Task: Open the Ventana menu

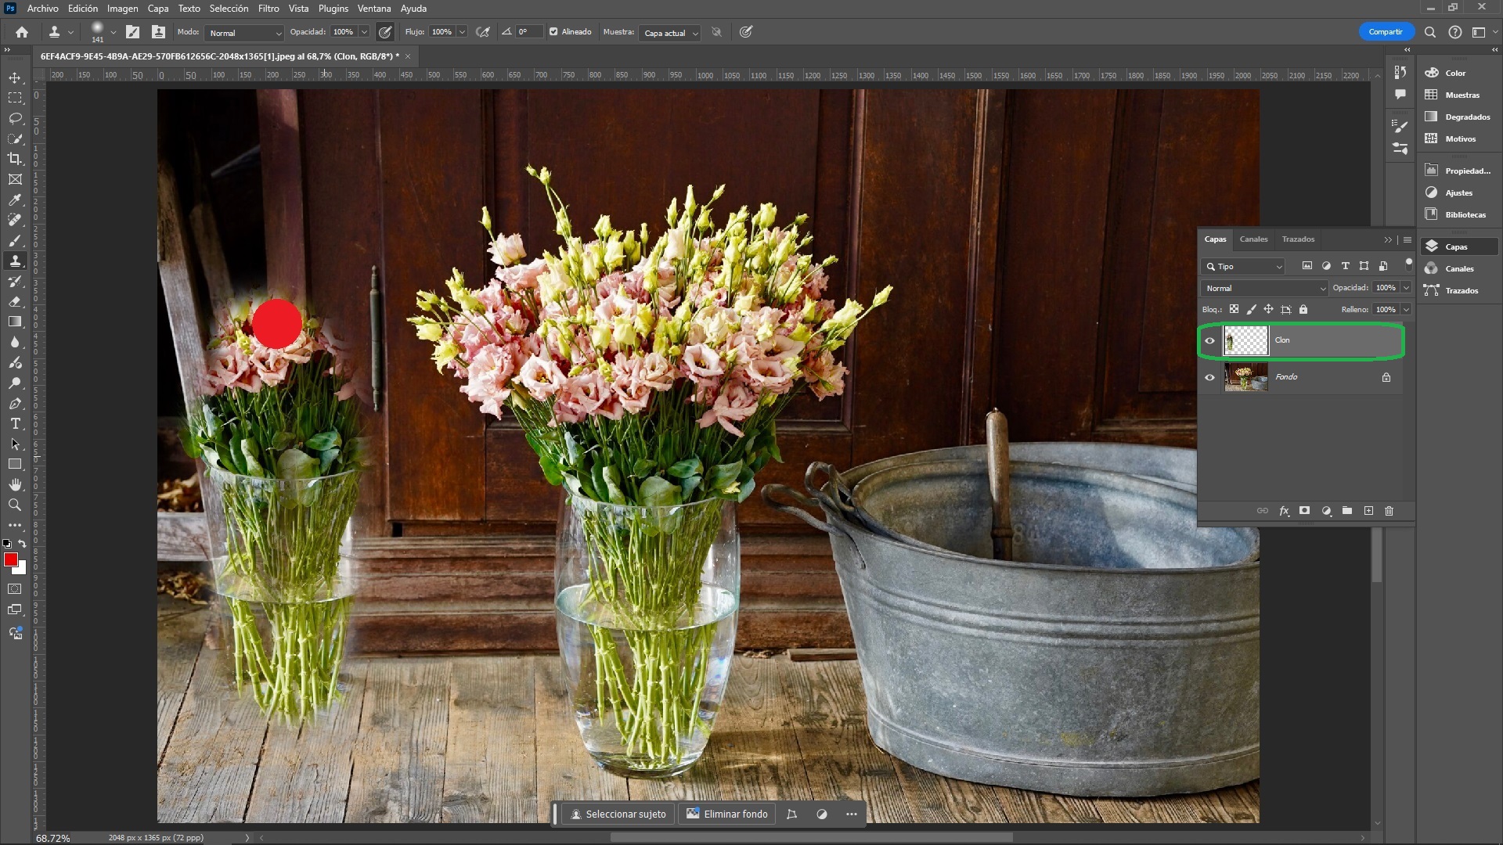Action: coord(374,9)
